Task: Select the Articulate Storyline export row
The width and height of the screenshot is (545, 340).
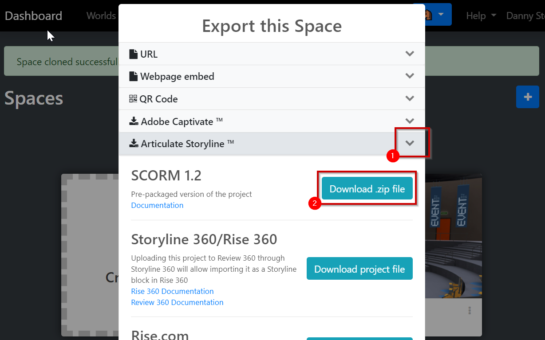Action: (x=272, y=144)
